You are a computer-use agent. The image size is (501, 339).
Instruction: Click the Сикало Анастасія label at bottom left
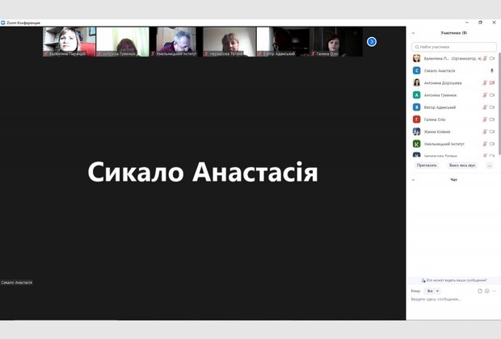point(17,282)
